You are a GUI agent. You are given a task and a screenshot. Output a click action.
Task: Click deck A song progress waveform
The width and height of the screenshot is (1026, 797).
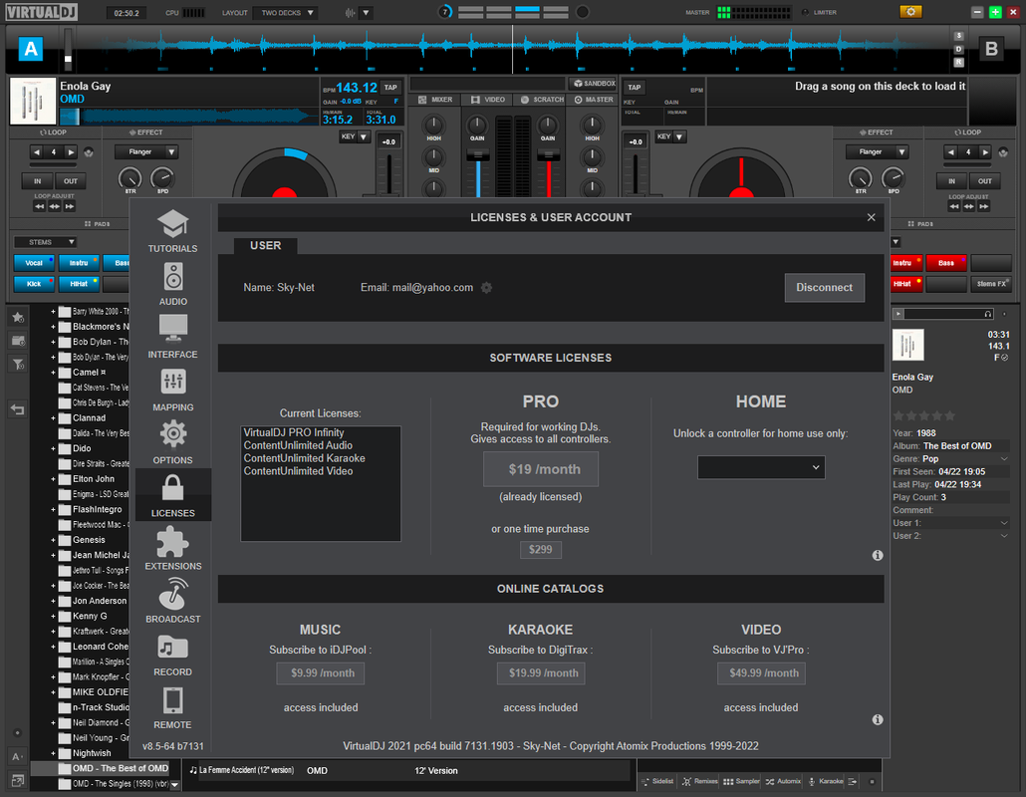coord(189,117)
